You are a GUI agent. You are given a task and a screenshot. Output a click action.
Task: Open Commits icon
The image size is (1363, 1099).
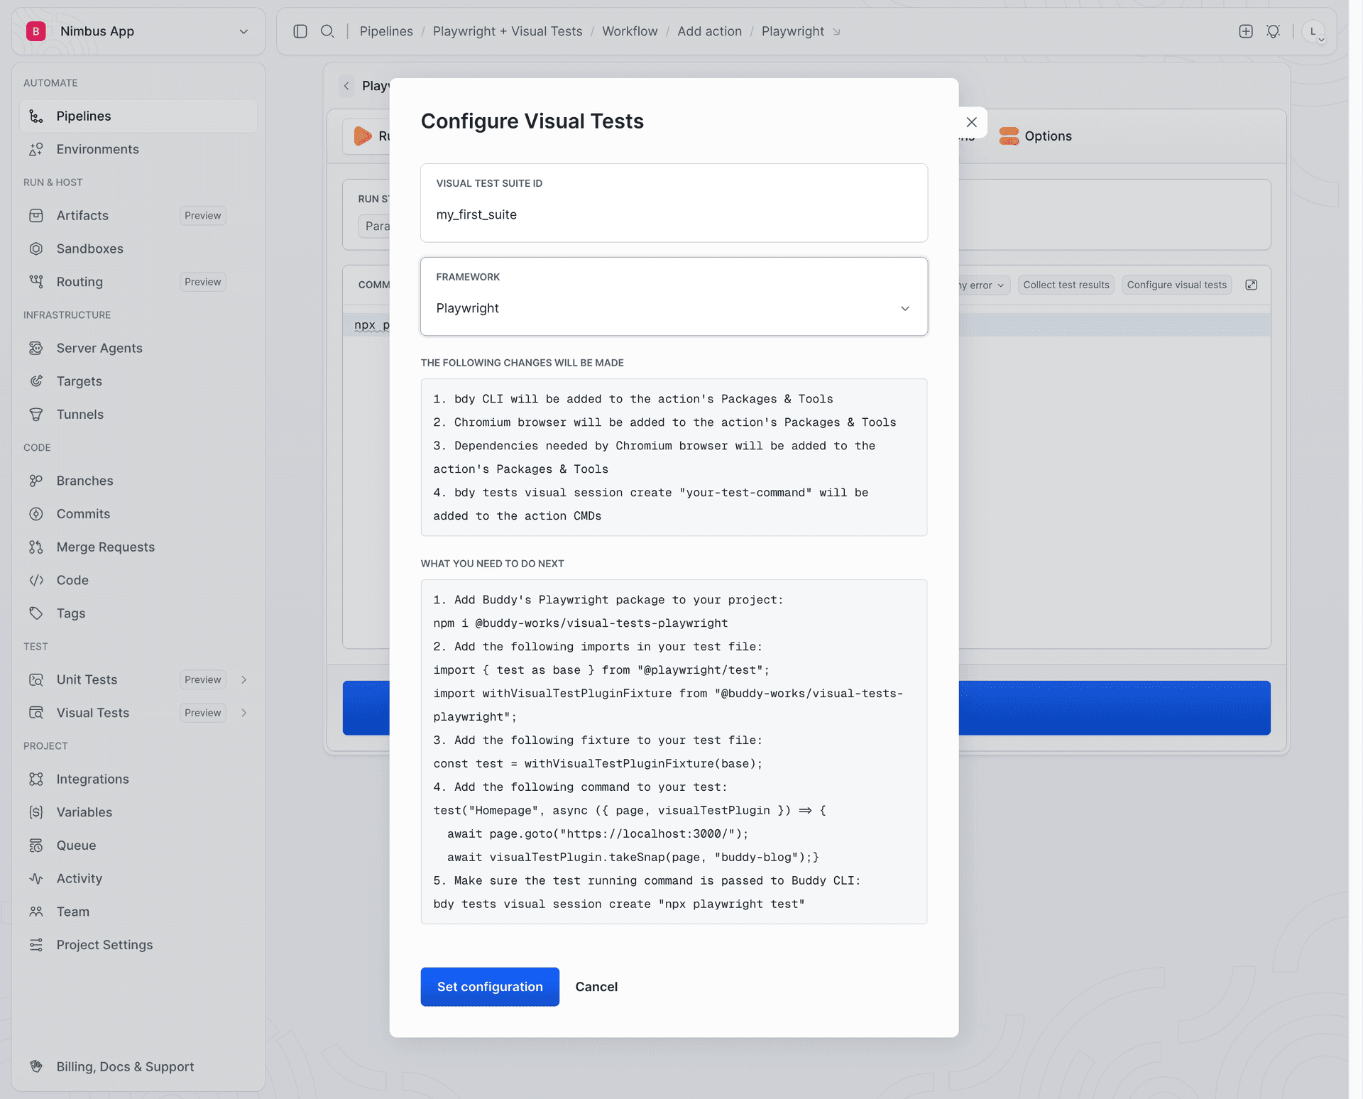click(x=36, y=514)
